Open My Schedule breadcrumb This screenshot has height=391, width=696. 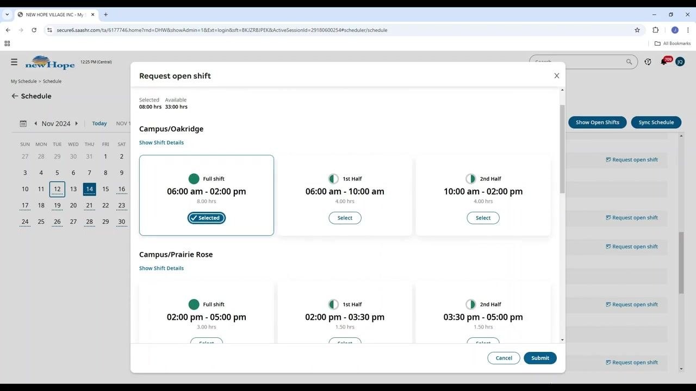point(23,81)
